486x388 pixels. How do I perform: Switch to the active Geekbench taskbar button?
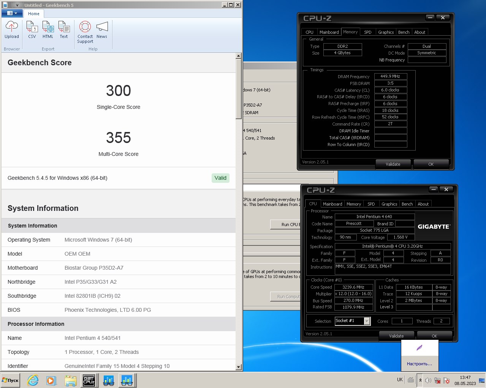127,380
